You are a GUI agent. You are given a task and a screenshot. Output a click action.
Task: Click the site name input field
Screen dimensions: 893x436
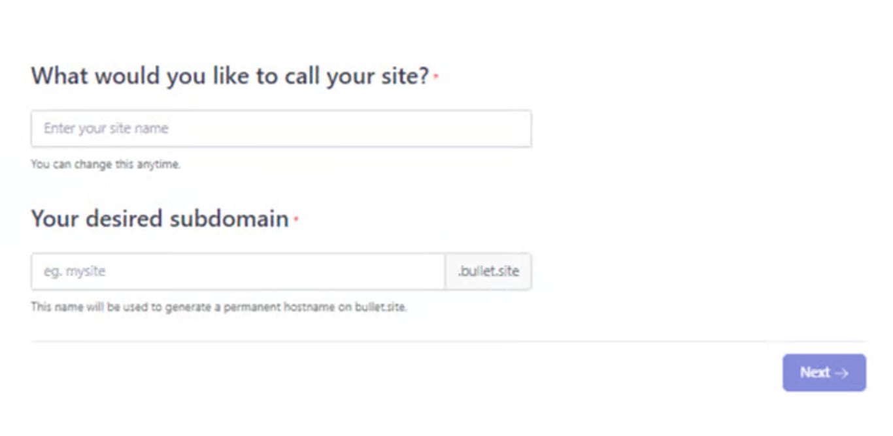click(x=281, y=129)
